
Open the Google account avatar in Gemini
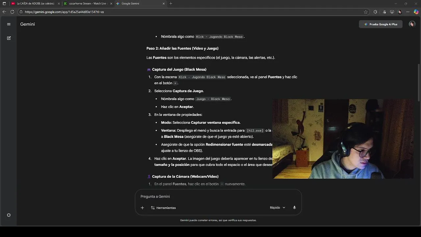point(412,24)
